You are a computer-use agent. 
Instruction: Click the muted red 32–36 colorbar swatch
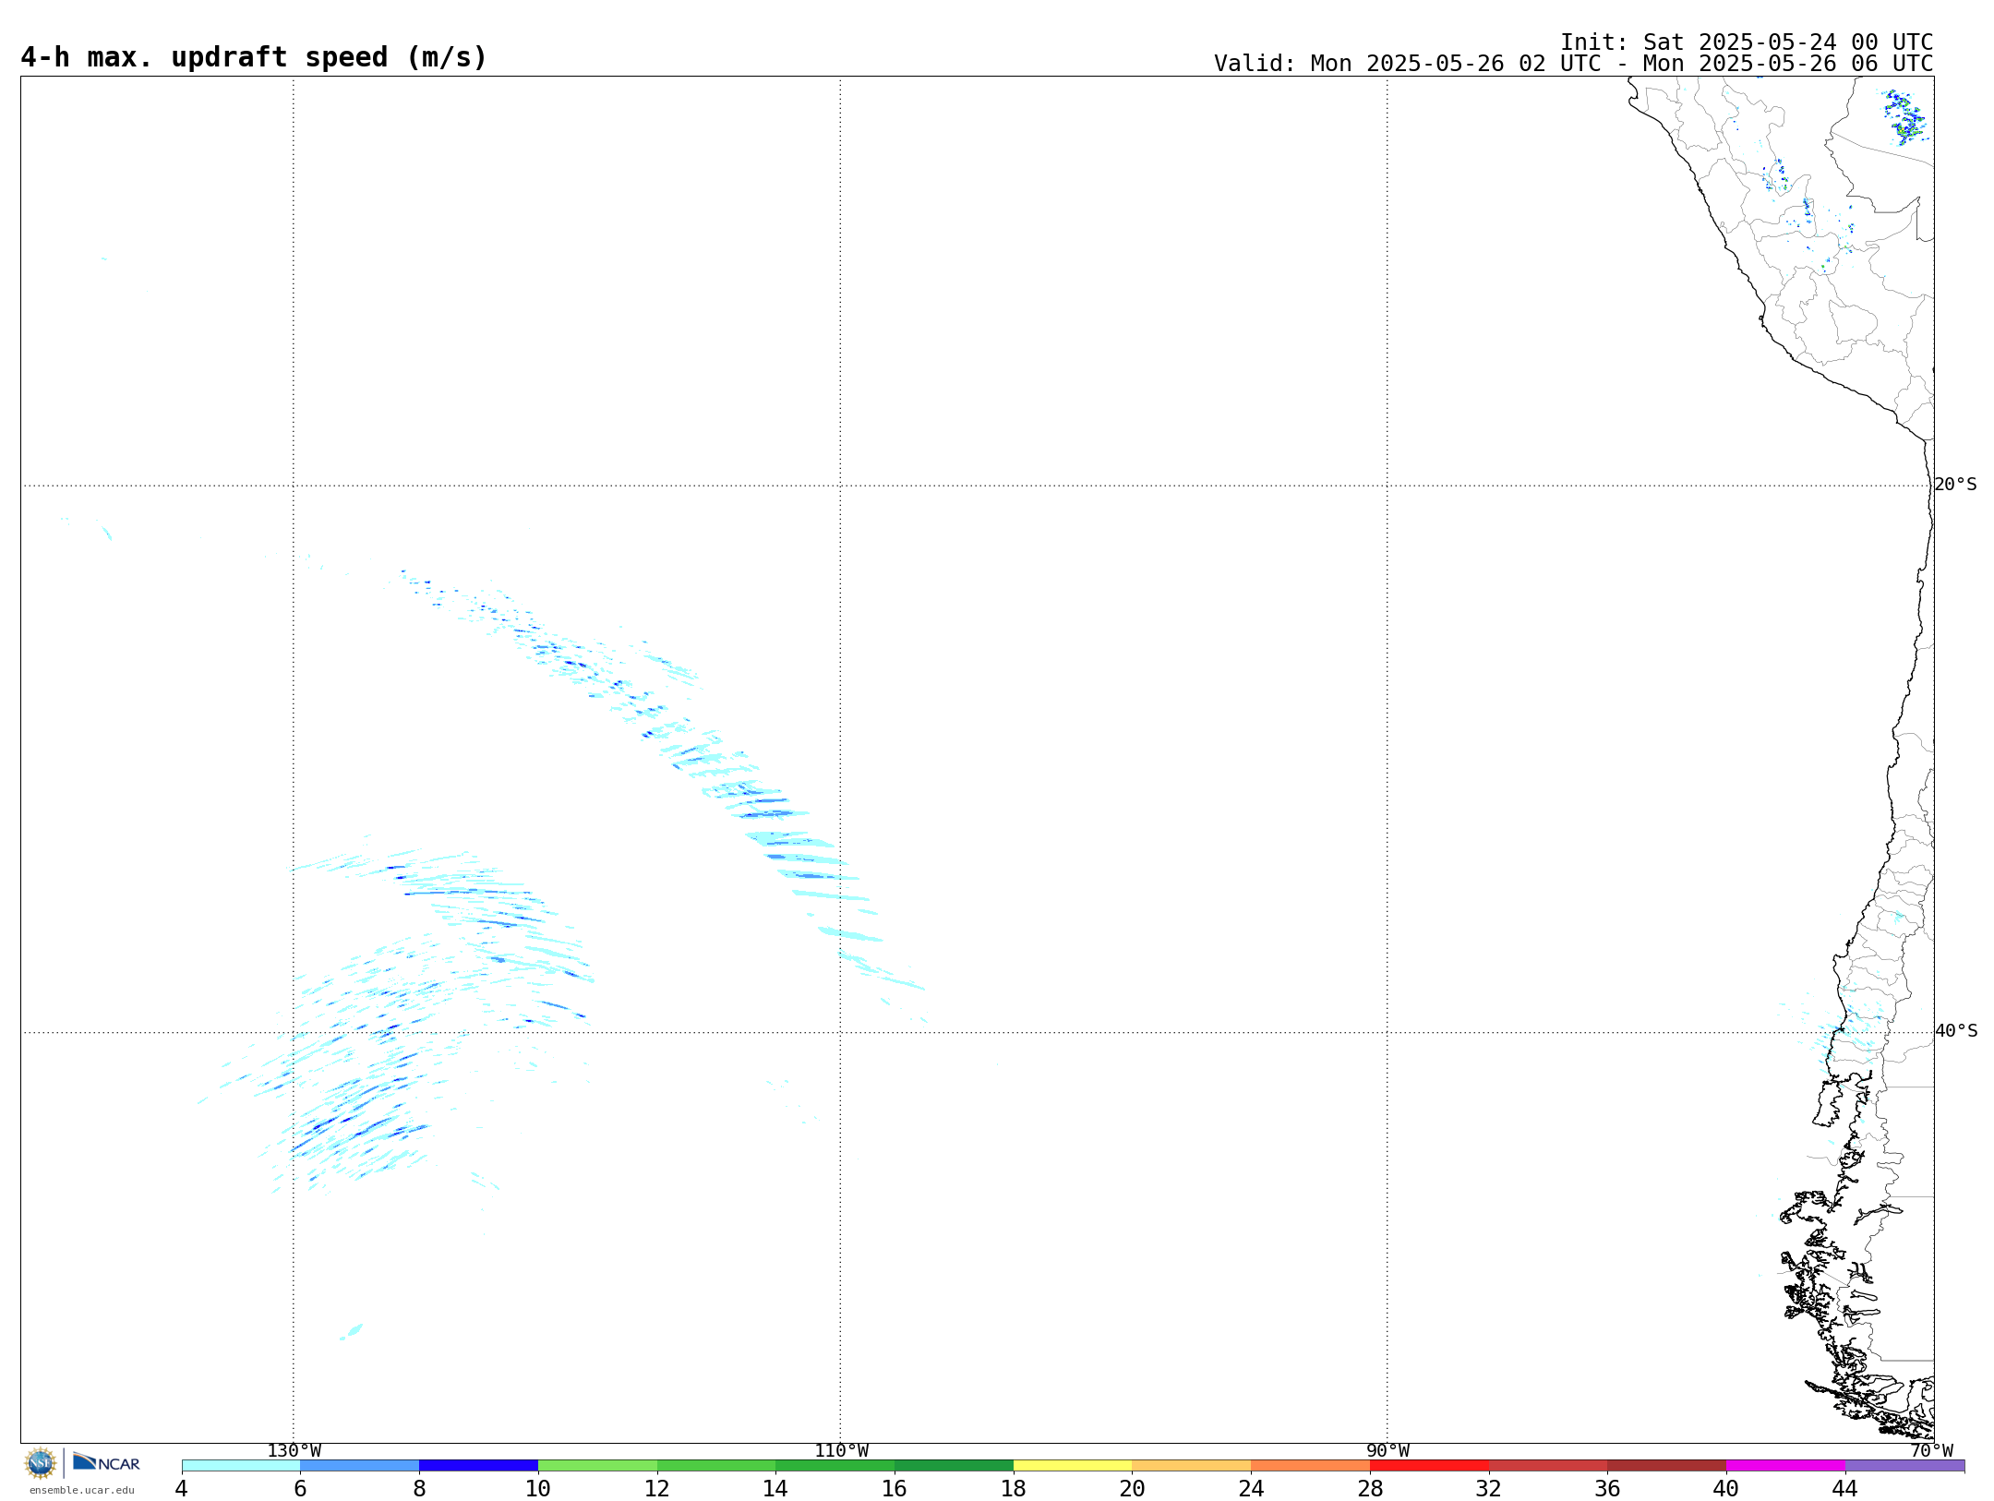1548,1466
